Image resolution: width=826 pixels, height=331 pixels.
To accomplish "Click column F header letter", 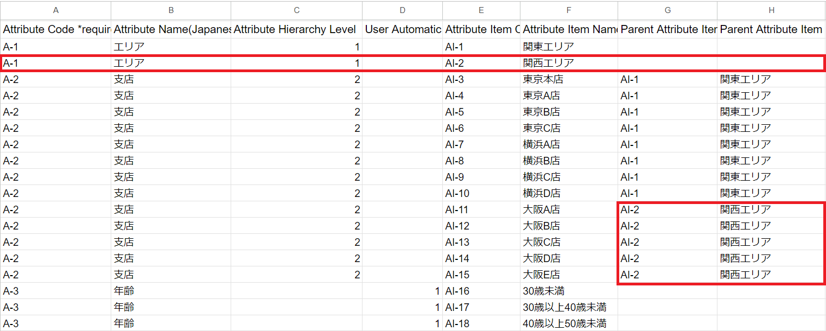I will pos(568,10).
